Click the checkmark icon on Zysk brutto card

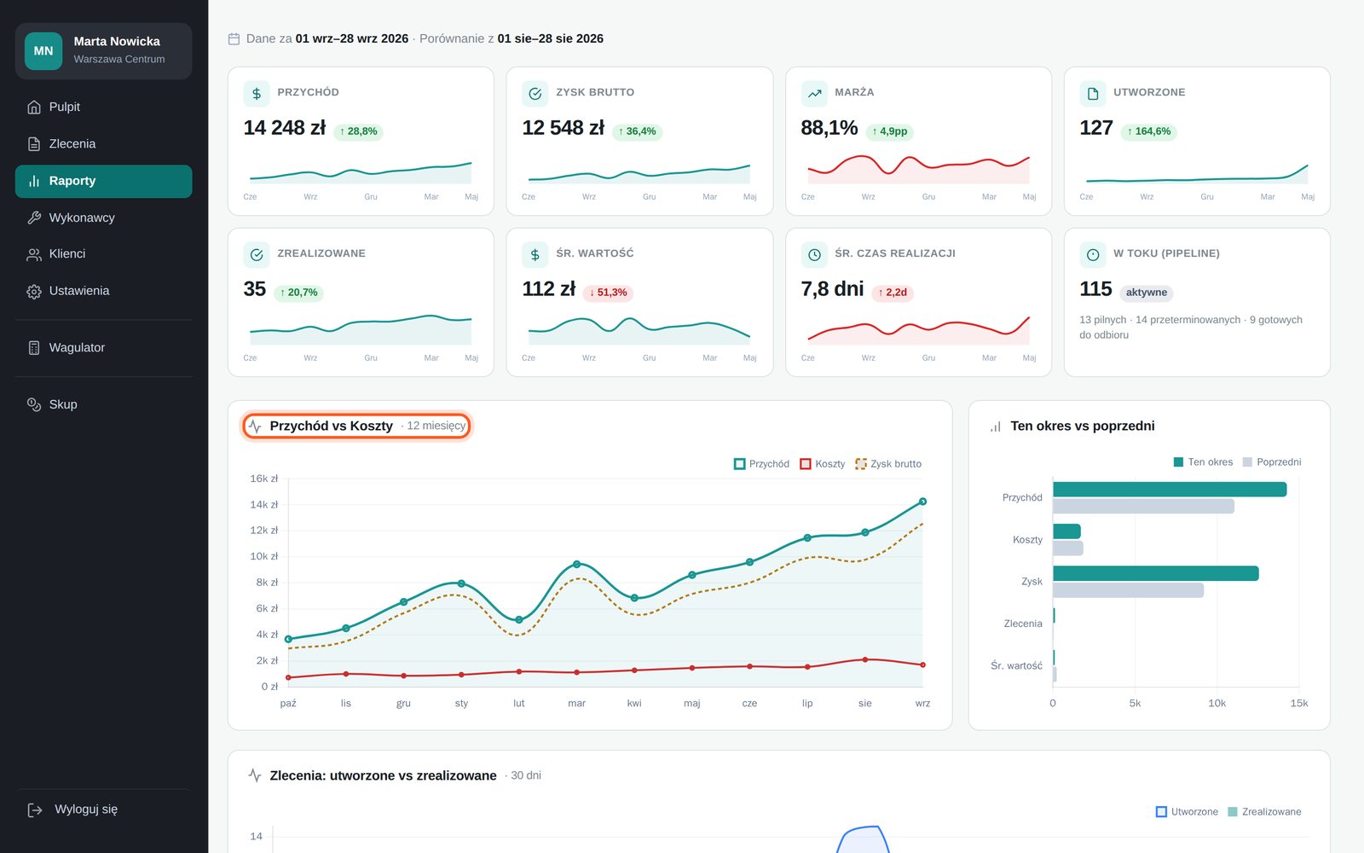(535, 93)
